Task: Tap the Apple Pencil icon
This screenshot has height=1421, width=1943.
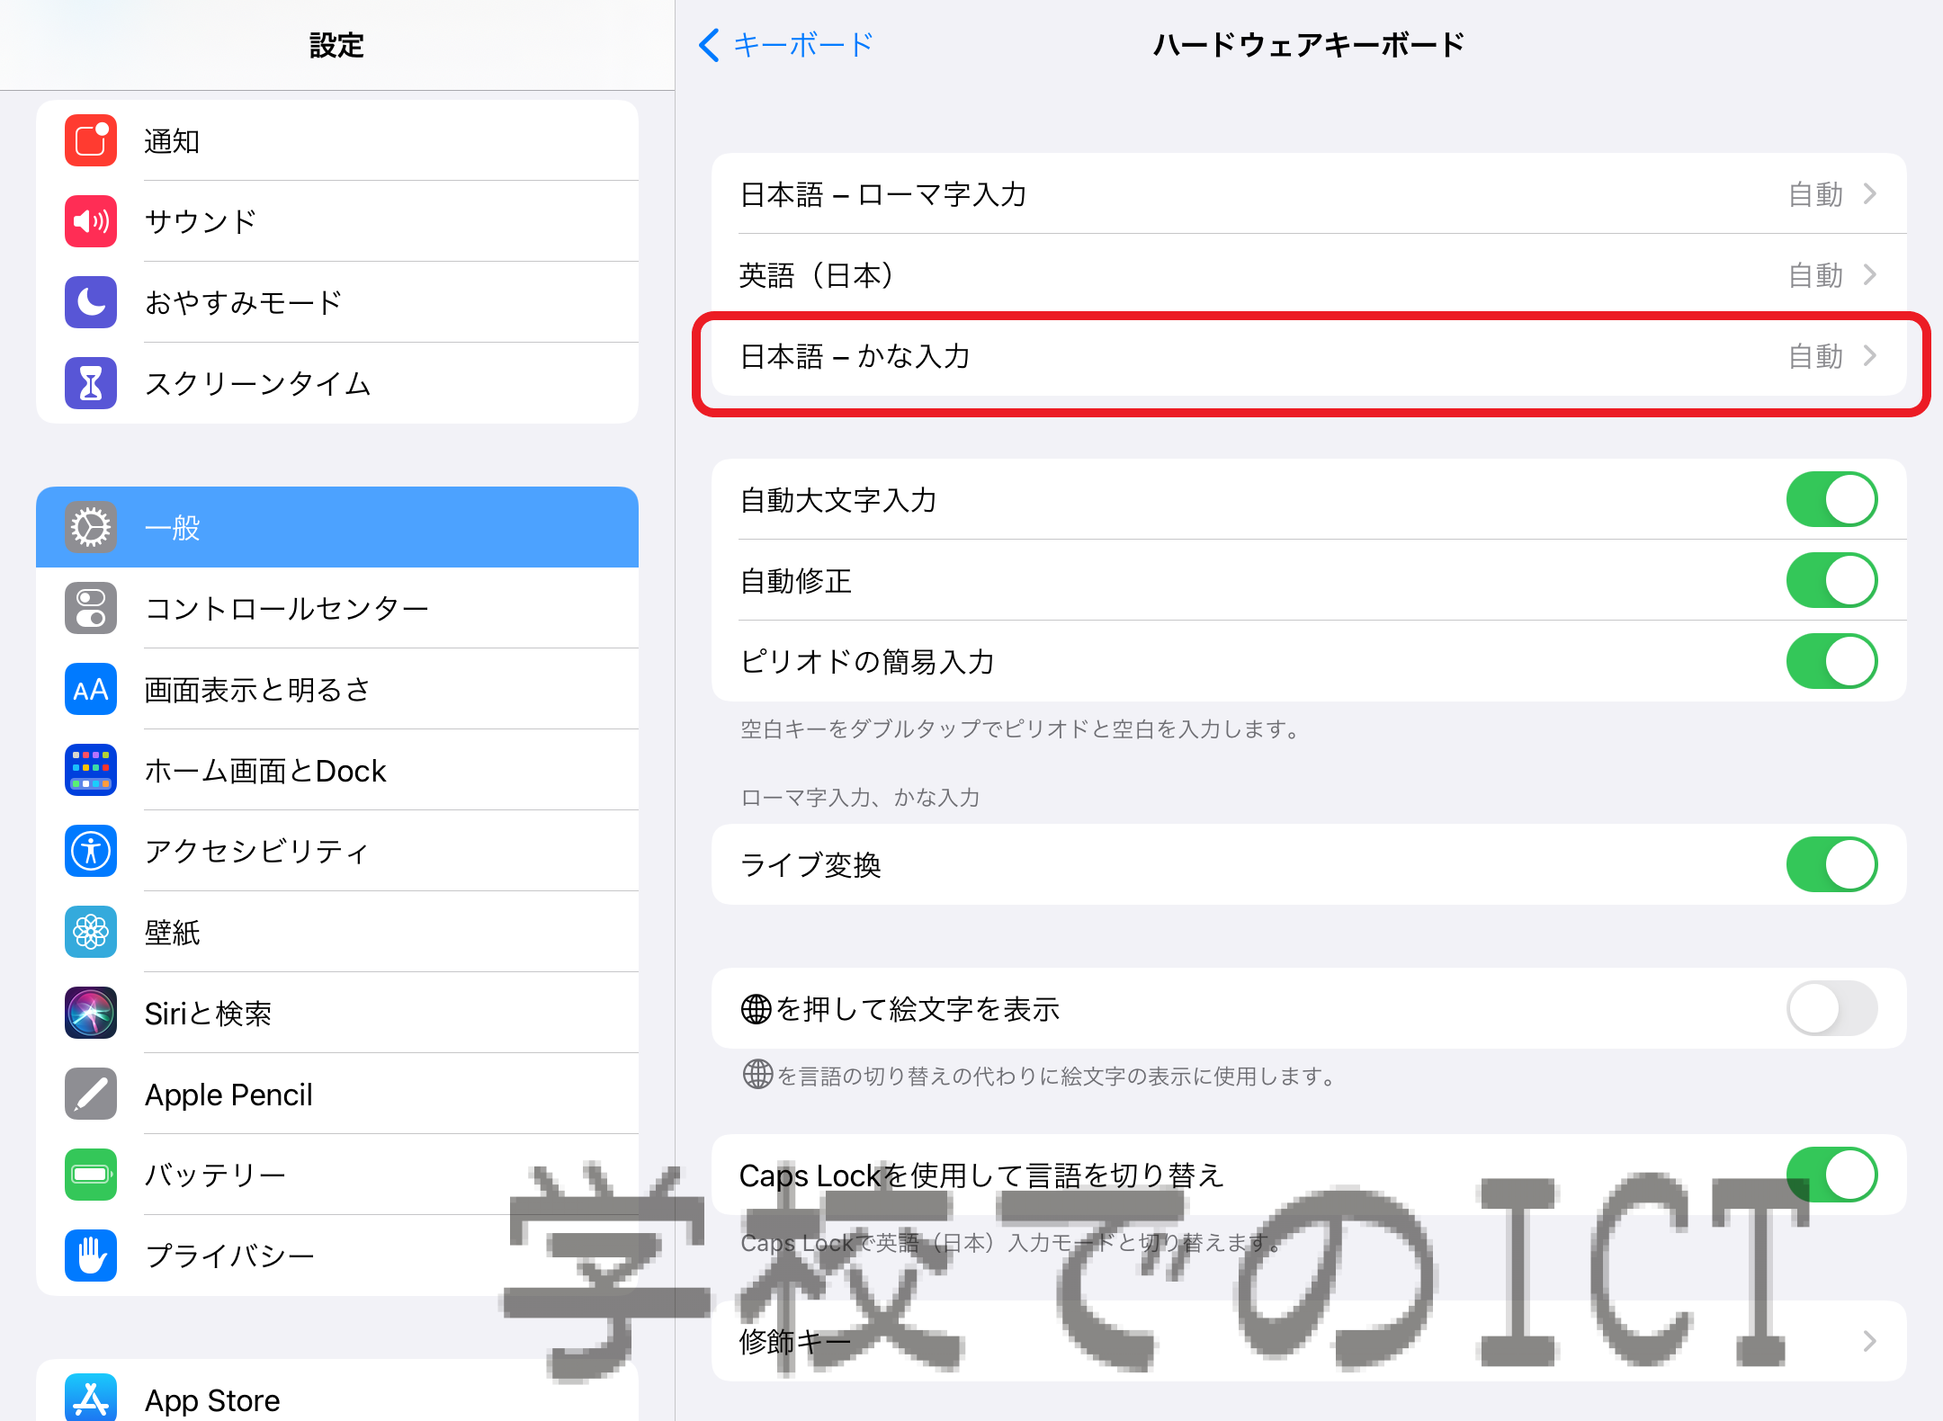Action: [91, 1094]
